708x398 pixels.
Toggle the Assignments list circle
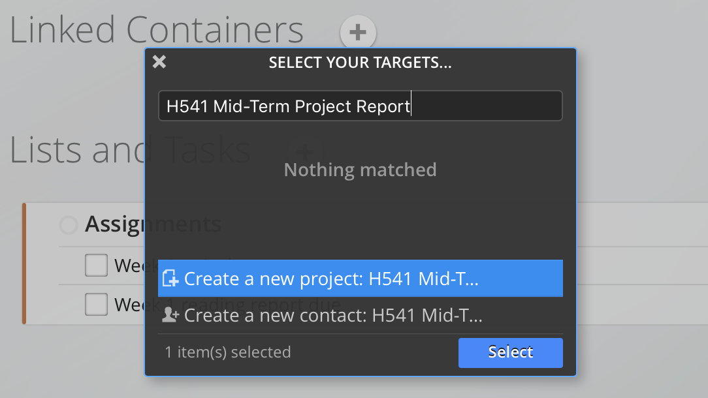(69, 224)
